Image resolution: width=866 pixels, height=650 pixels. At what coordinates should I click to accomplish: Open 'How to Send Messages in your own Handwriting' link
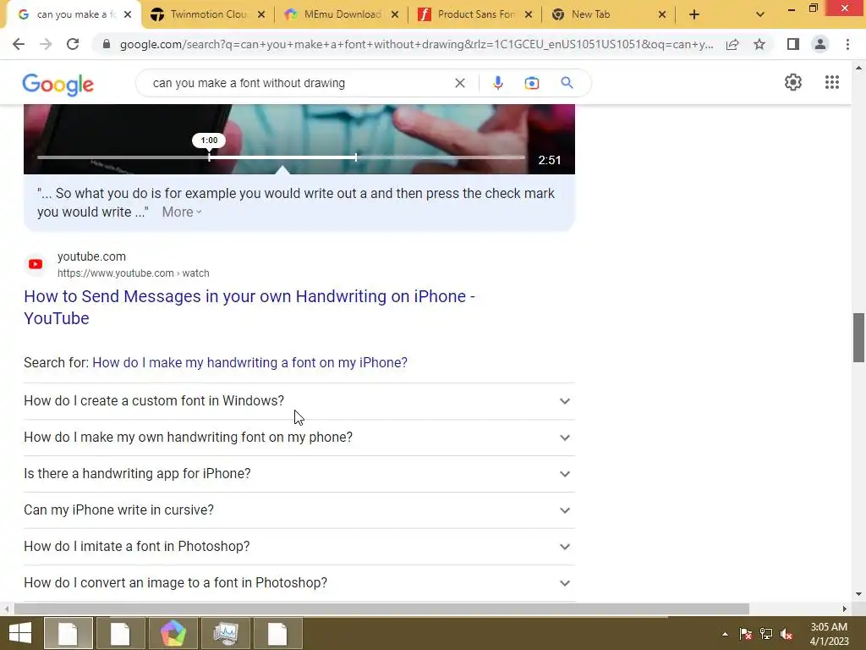click(249, 307)
